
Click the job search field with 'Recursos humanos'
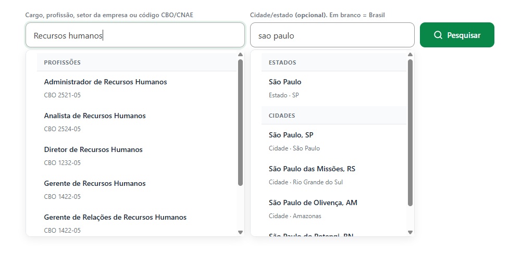tap(135, 35)
